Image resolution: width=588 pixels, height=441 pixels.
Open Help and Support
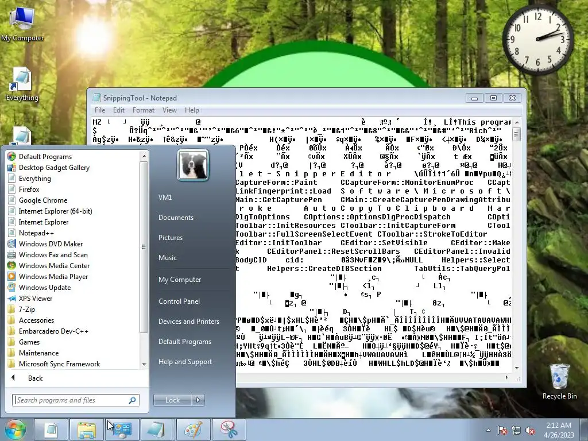[185, 362]
